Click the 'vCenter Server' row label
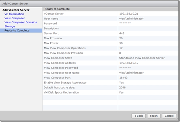The width and height of the screenshot is (180, 122). [x=54, y=14]
